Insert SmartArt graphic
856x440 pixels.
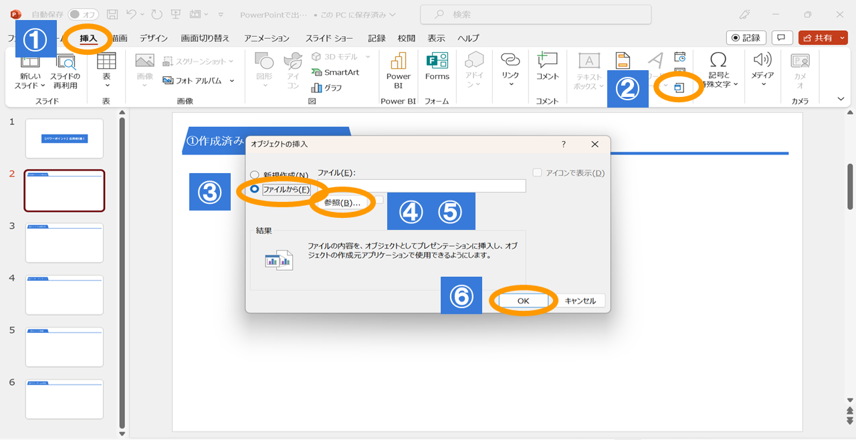point(335,72)
